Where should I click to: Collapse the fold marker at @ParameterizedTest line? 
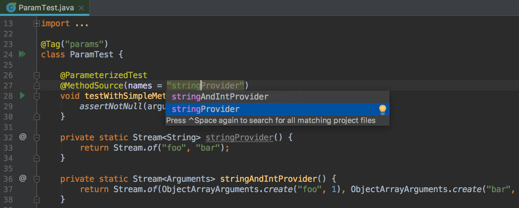37,75
